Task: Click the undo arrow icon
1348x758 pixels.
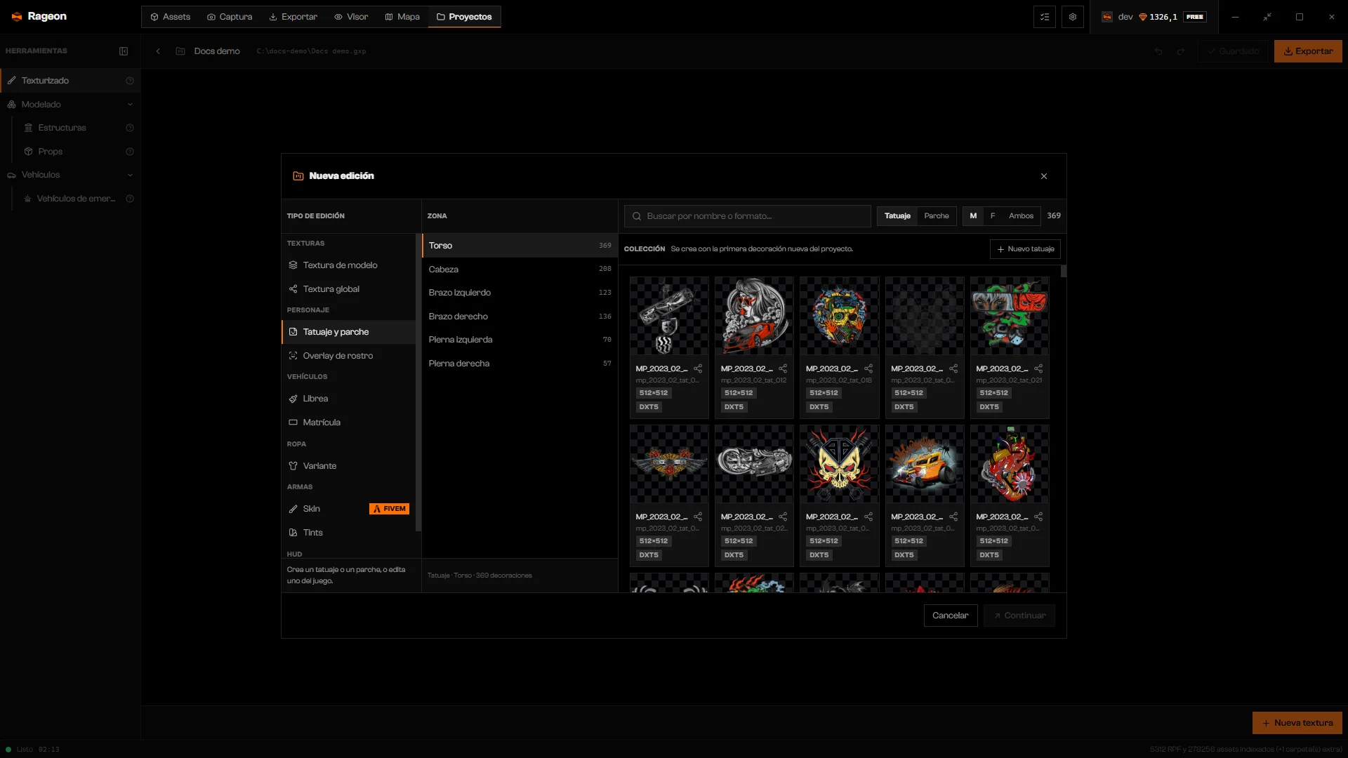Action: coord(1158,51)
